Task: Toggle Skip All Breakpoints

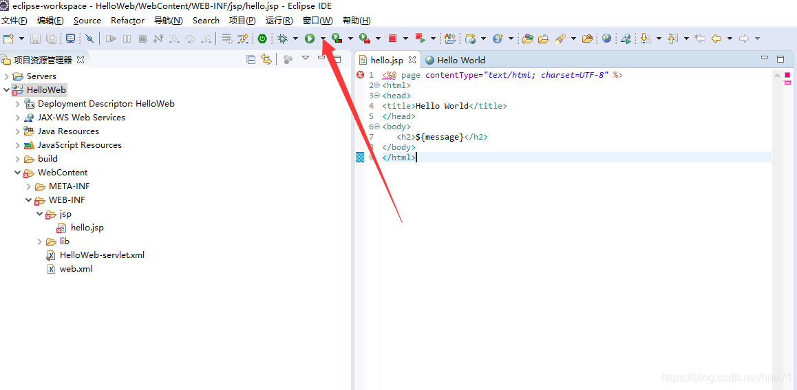Action: click(x=89, y=38)
